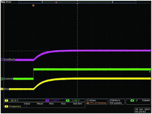Screen dimensions: 152x114
Task: Click the channel 4 Control ground marker
Action: [2, 79]
